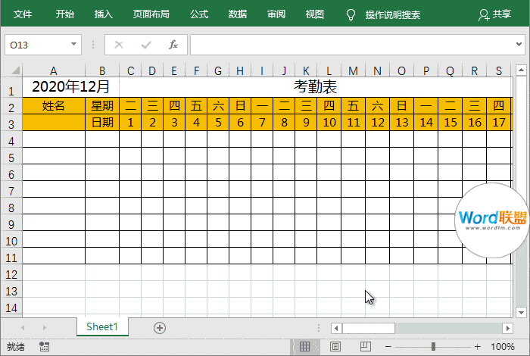Select column S header
Screen dimensions: 530x356
pyautogui.click(x=499, y=70)
